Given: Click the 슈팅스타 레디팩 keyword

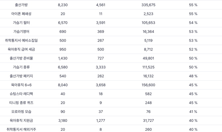Looking at the screenshot, I should 22,94.
